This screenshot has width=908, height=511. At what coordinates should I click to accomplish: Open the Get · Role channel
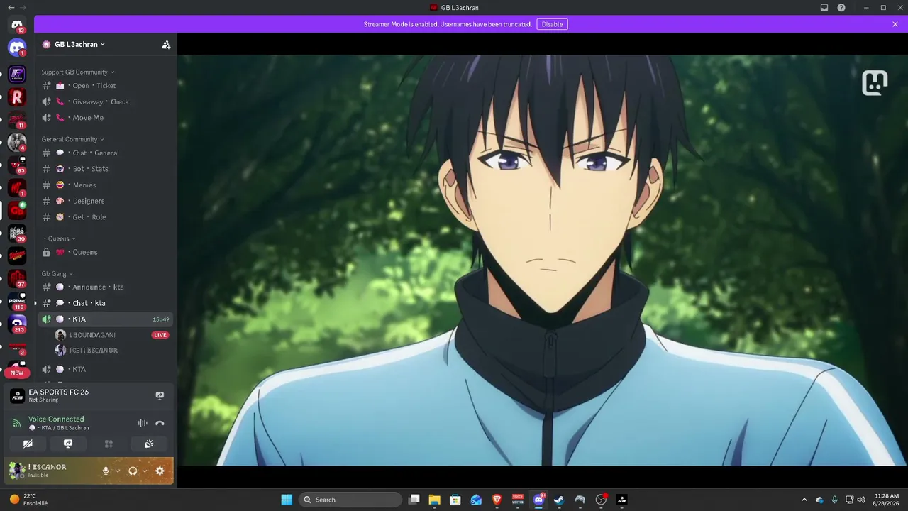pos(104,217)
